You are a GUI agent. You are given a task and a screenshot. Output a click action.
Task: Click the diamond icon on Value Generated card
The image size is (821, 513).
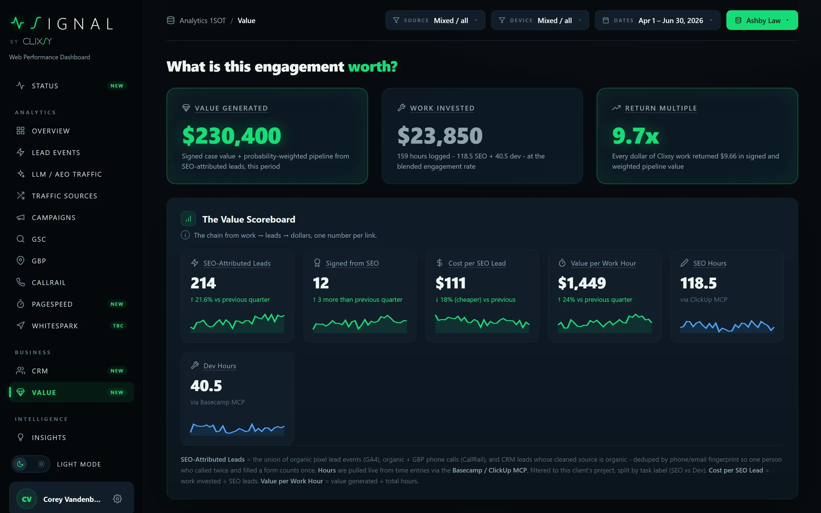click(186, 108)
